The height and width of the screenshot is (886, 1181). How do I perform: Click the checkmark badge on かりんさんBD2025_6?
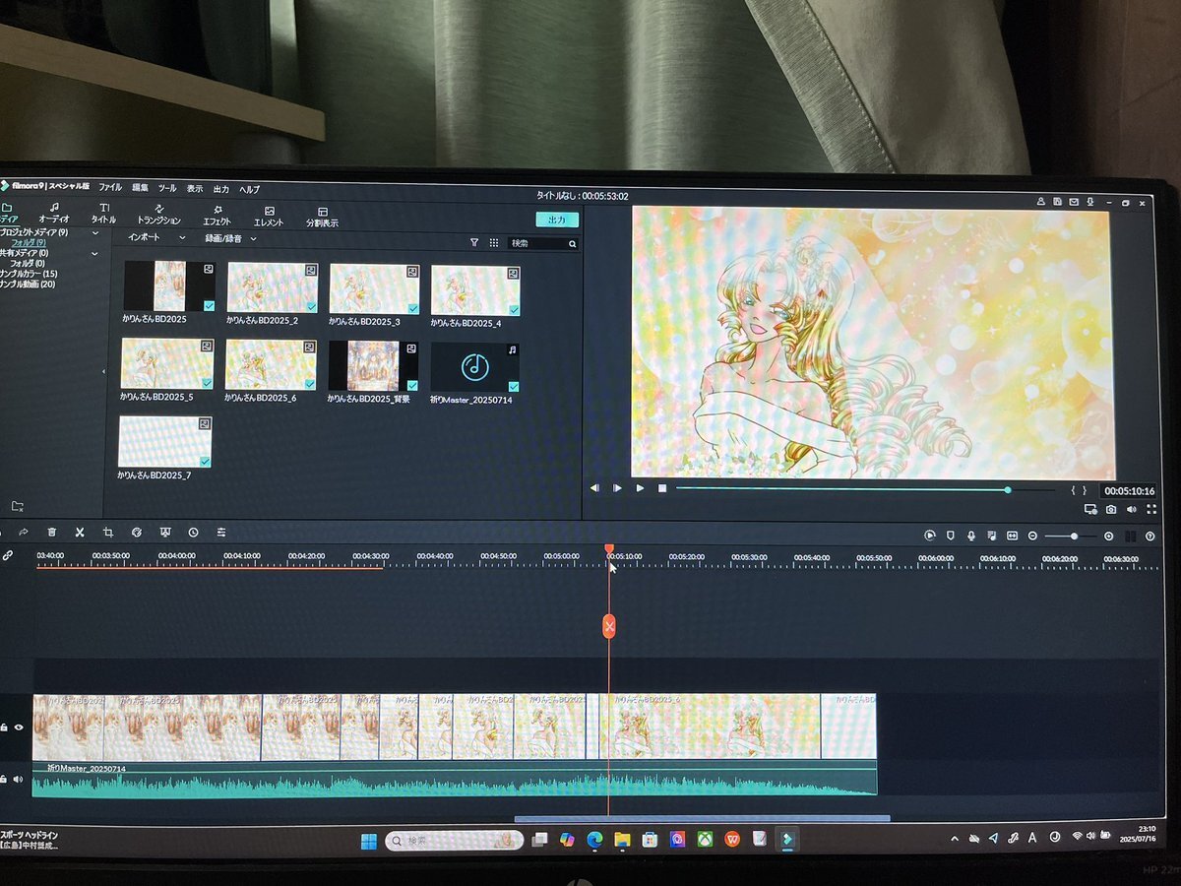coord(310,384)
